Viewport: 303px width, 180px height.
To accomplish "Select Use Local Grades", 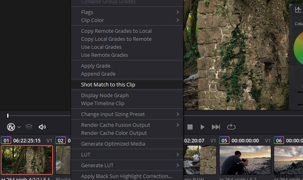I will (127, 47).
